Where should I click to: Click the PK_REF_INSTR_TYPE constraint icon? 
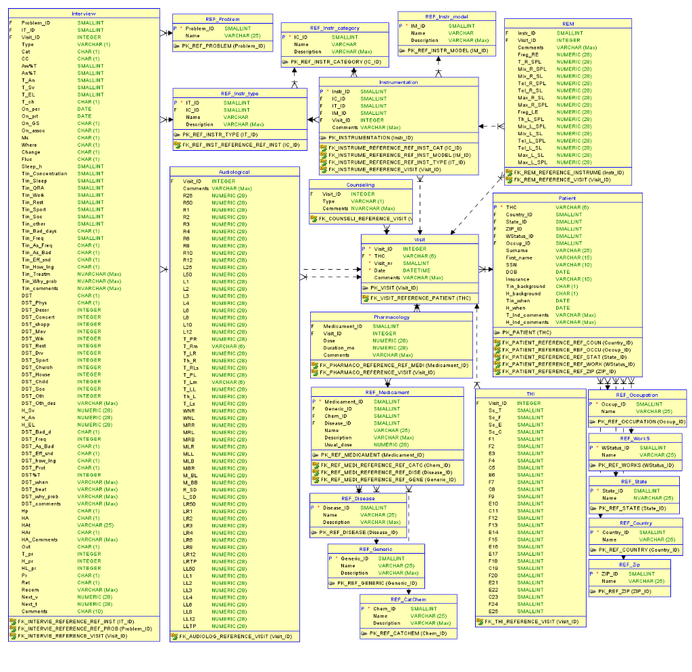[178, 135]
